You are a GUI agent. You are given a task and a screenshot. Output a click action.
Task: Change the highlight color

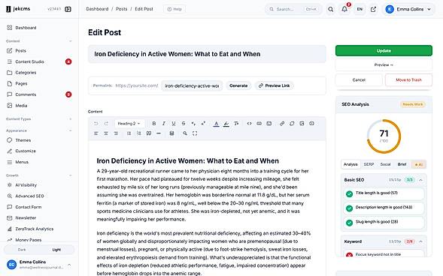pyautogui.click(x=226, y=124)
